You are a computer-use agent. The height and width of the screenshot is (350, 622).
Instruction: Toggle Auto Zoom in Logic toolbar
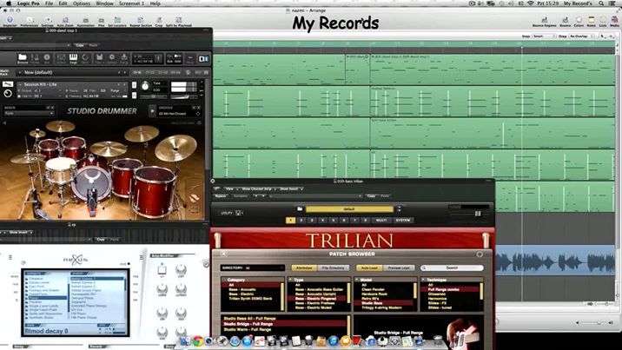click(65, 21)
